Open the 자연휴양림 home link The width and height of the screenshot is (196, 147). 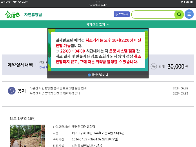pos(33,15)
